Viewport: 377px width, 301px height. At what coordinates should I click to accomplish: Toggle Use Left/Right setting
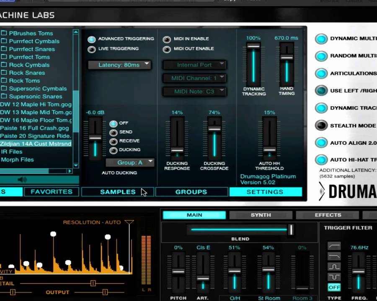click(321, 91)
